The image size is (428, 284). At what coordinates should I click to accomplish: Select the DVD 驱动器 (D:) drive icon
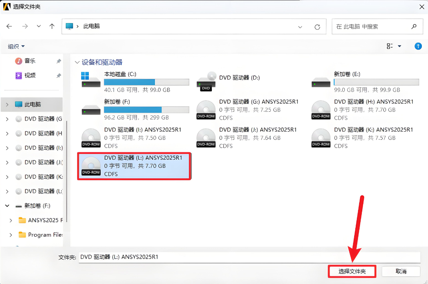(x=207, y=81)
